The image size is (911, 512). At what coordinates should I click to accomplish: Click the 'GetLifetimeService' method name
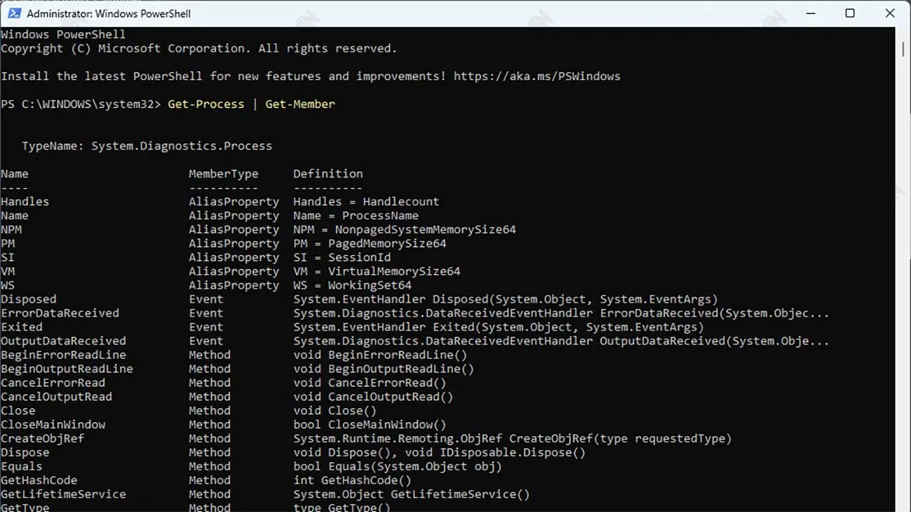pos(63,495)
